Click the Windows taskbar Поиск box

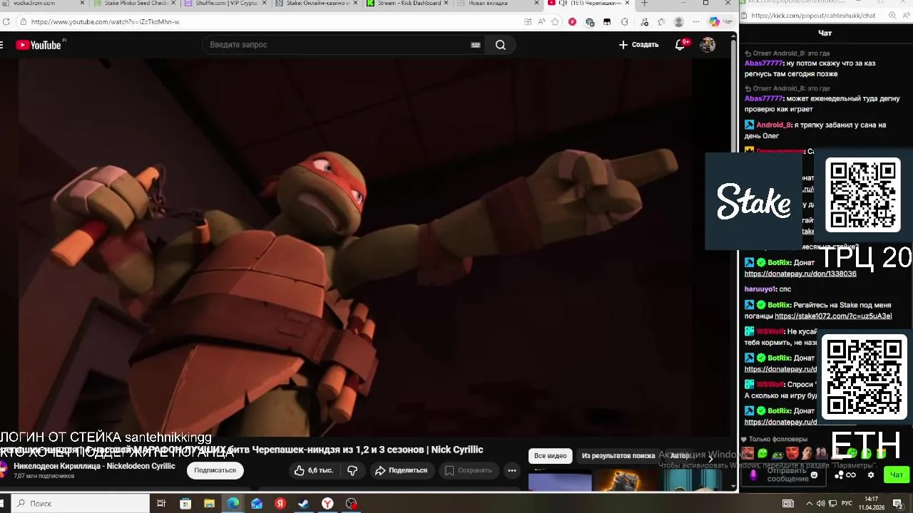click(81, 504)
